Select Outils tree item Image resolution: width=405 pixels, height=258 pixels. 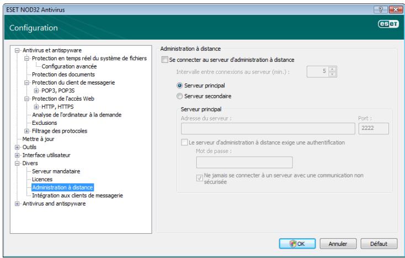[29, 147]
